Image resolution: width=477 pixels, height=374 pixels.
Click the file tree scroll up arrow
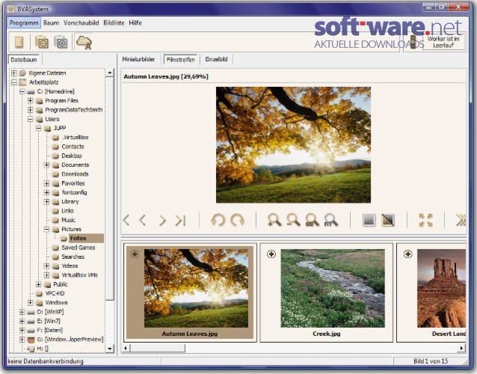109,73
